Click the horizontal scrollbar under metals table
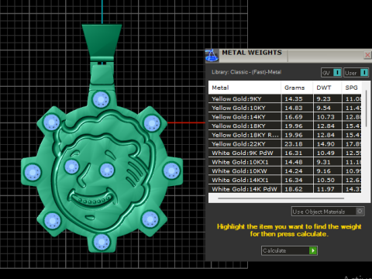Image resolution: width=372 pixels, height=279 pixels. coord(281,198)
